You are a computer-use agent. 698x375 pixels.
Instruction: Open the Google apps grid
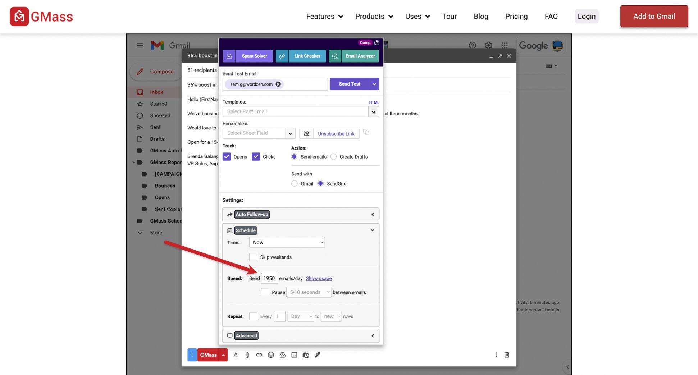pos(505,45)
